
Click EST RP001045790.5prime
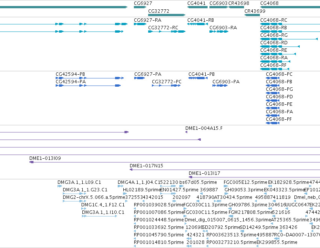135,239
